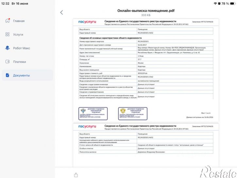This screenshot has width=237, height=178.
Task: Open the Робот Макс robot icon
Action: coord(8,48)
